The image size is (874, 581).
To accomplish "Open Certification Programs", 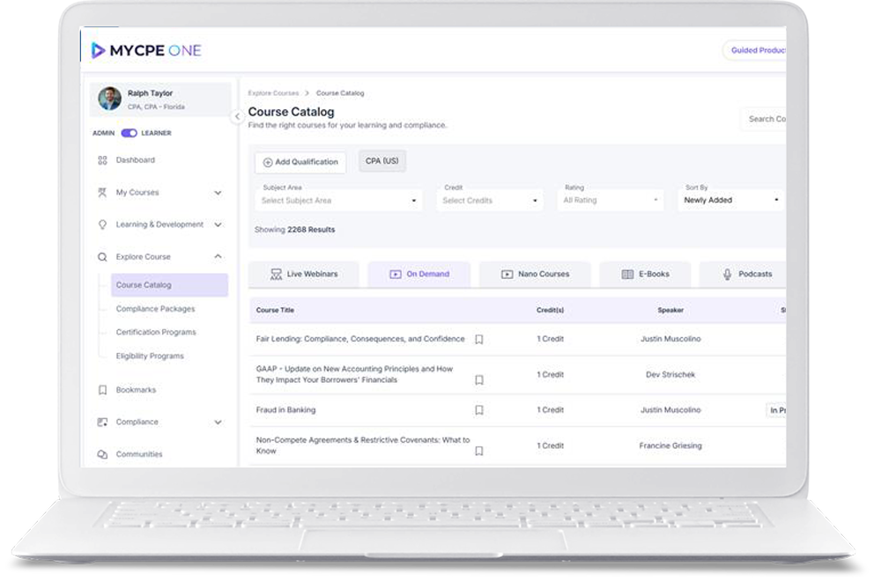I will click(x=156, y=332).
